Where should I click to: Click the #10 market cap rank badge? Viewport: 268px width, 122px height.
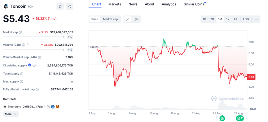click(x=70, y=37)
